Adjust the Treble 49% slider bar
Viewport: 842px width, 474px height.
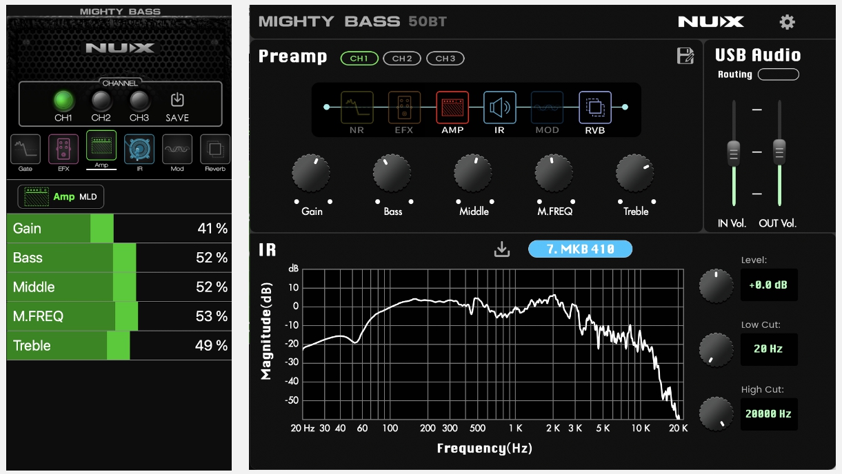119,345
